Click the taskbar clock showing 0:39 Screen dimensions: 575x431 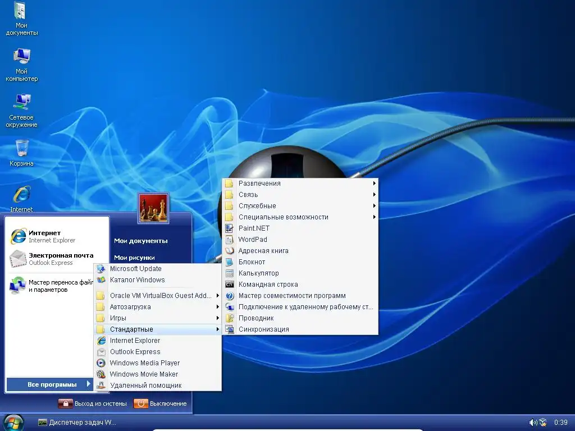pyautogui.click(x=561, y=423)
